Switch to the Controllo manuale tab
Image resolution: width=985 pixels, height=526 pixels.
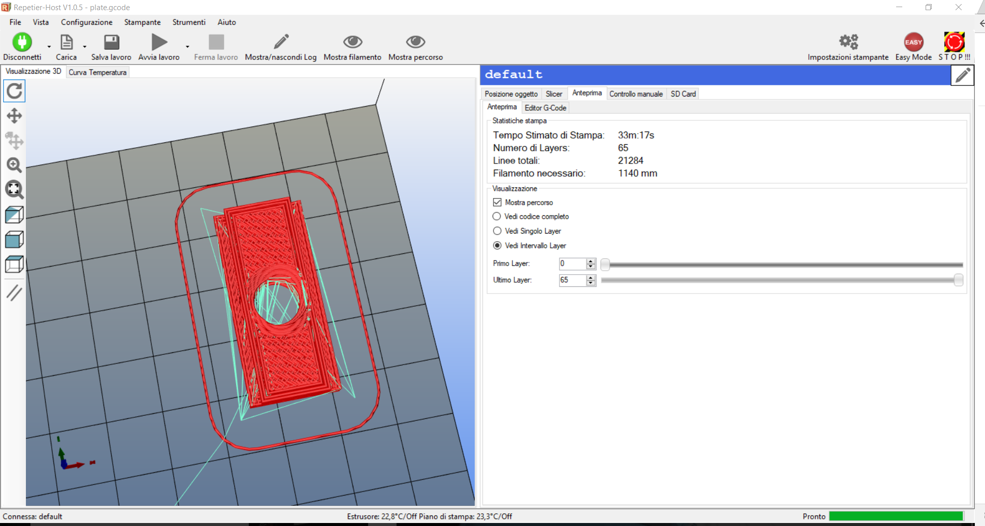636,94
